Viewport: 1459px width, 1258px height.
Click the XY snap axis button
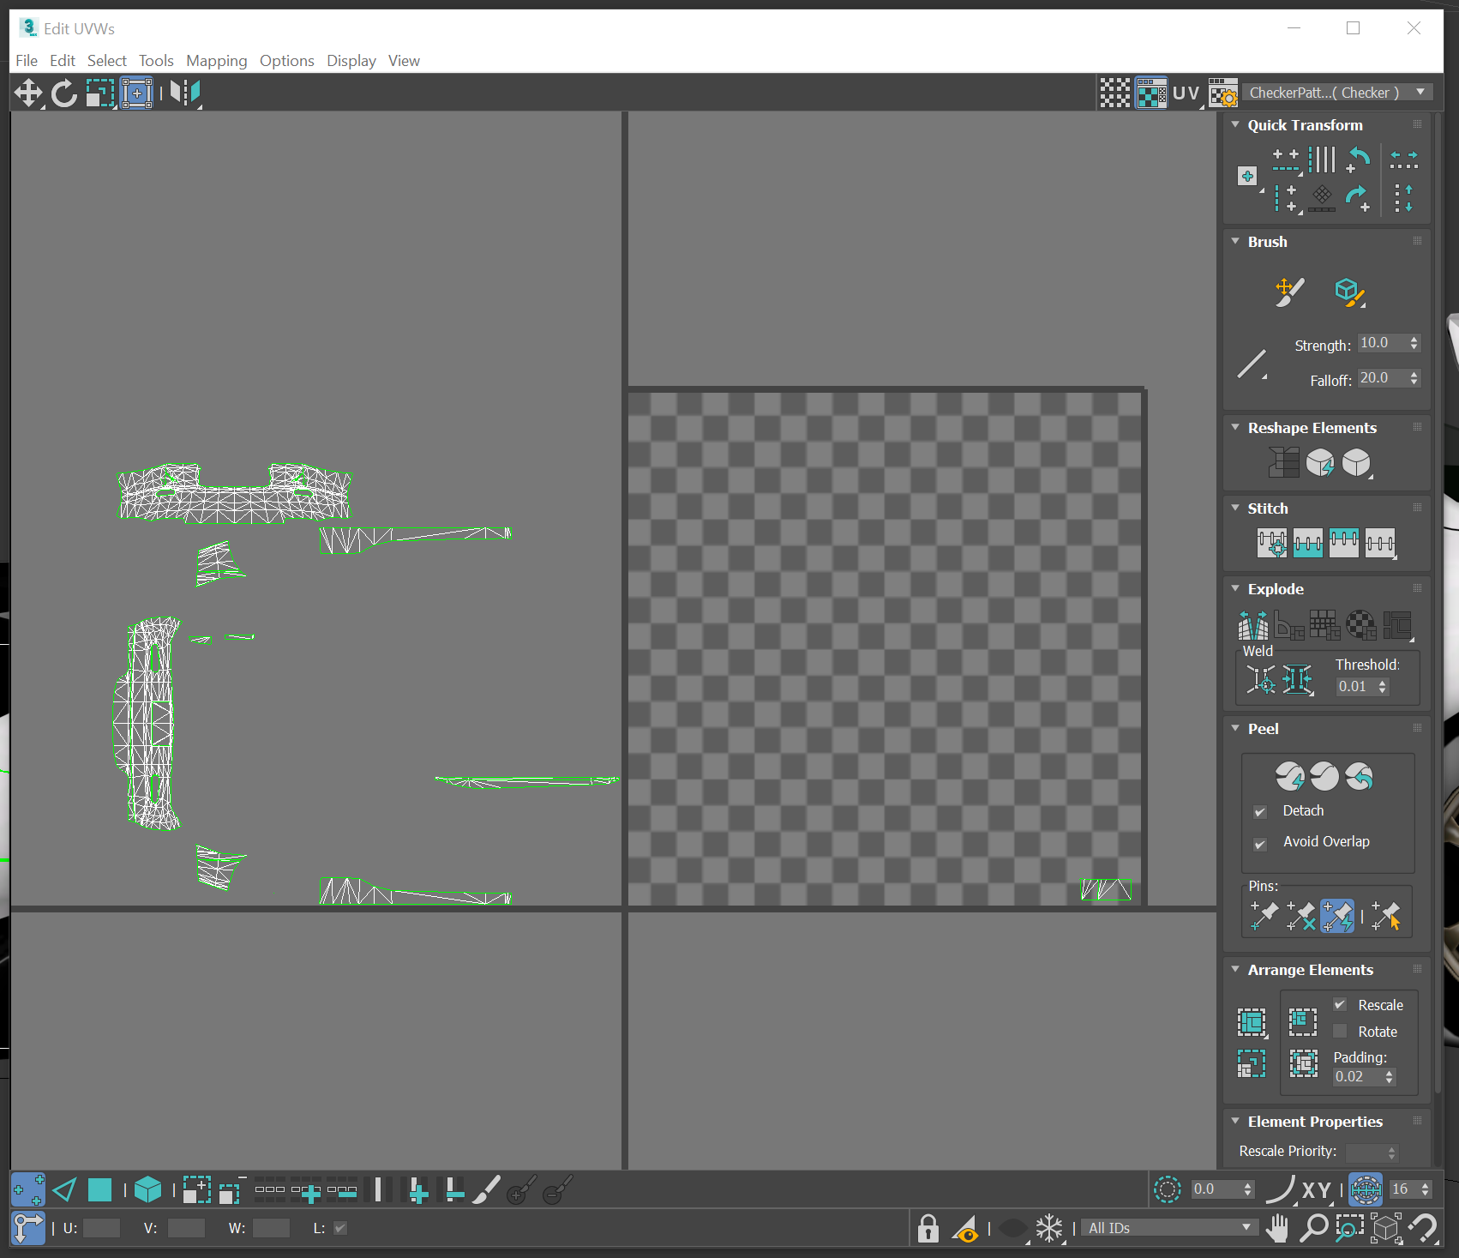(x=1317, y=1190)
